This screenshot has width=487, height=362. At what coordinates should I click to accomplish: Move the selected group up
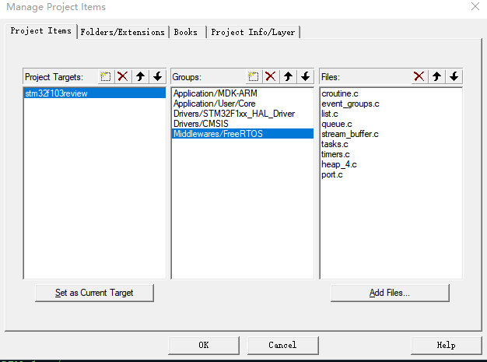[x=288, y=76]
